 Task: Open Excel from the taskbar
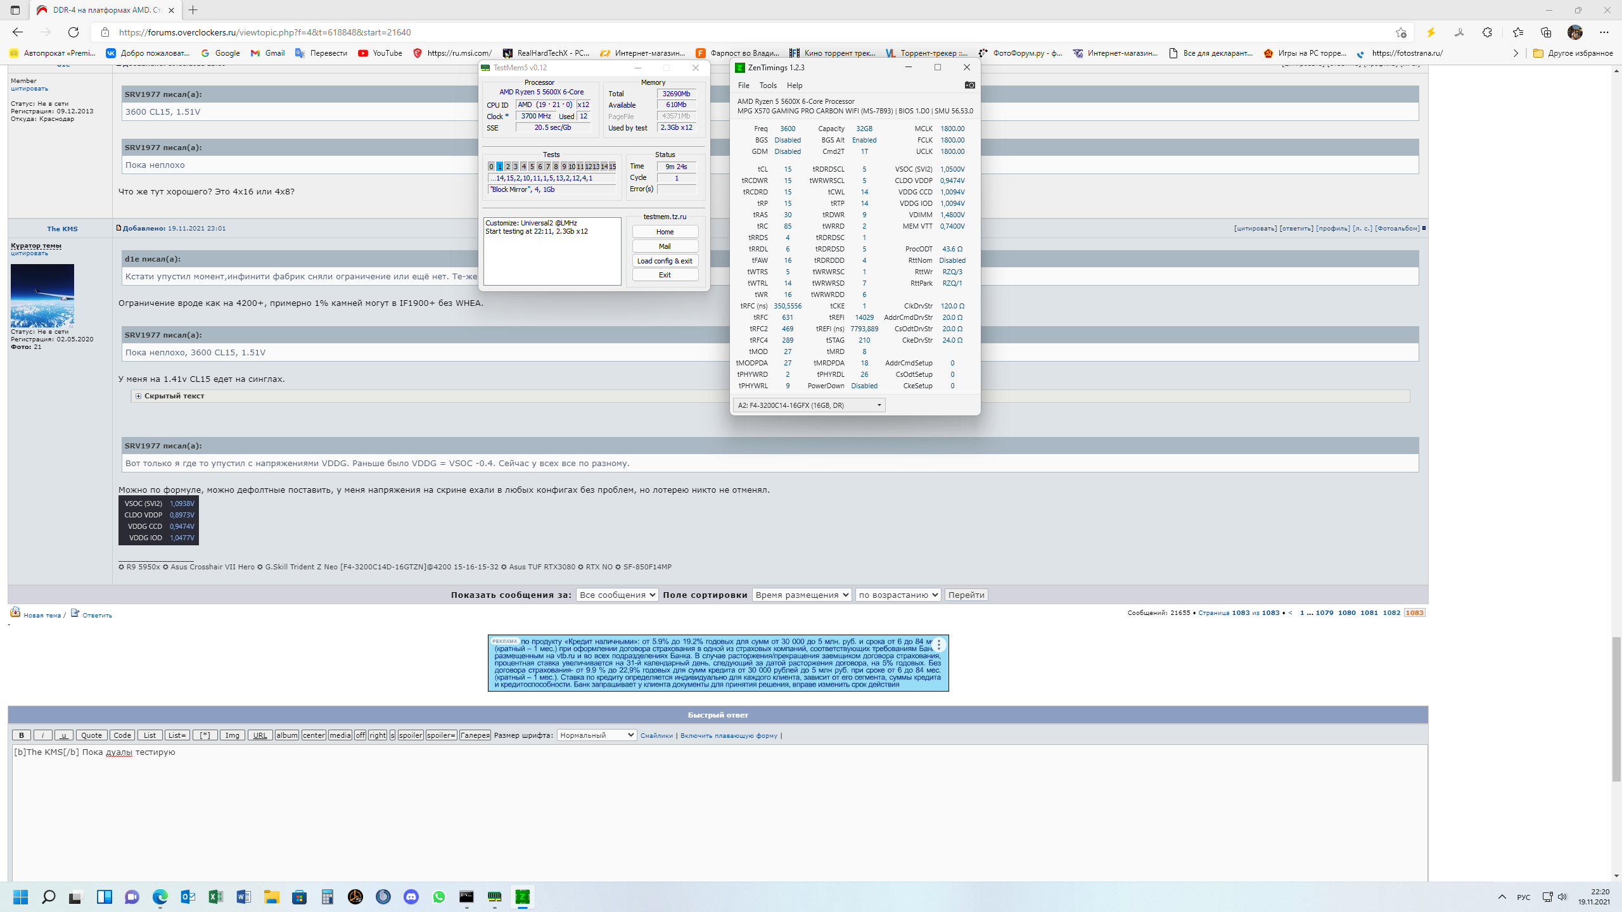pos(215,897)
